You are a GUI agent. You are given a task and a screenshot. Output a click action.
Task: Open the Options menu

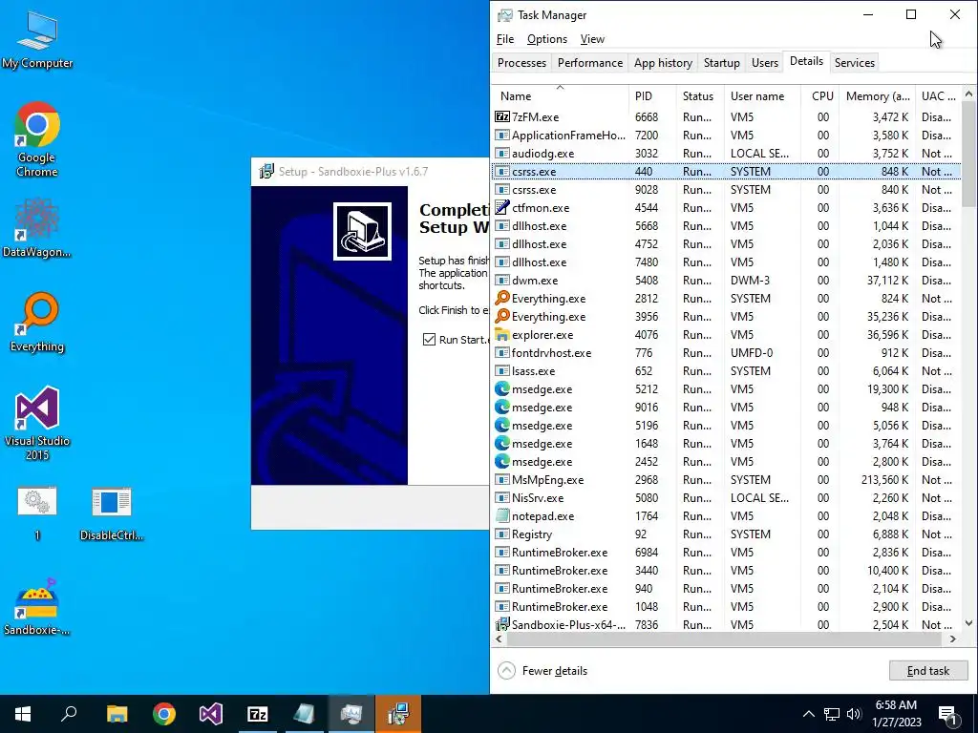(547, 38)
